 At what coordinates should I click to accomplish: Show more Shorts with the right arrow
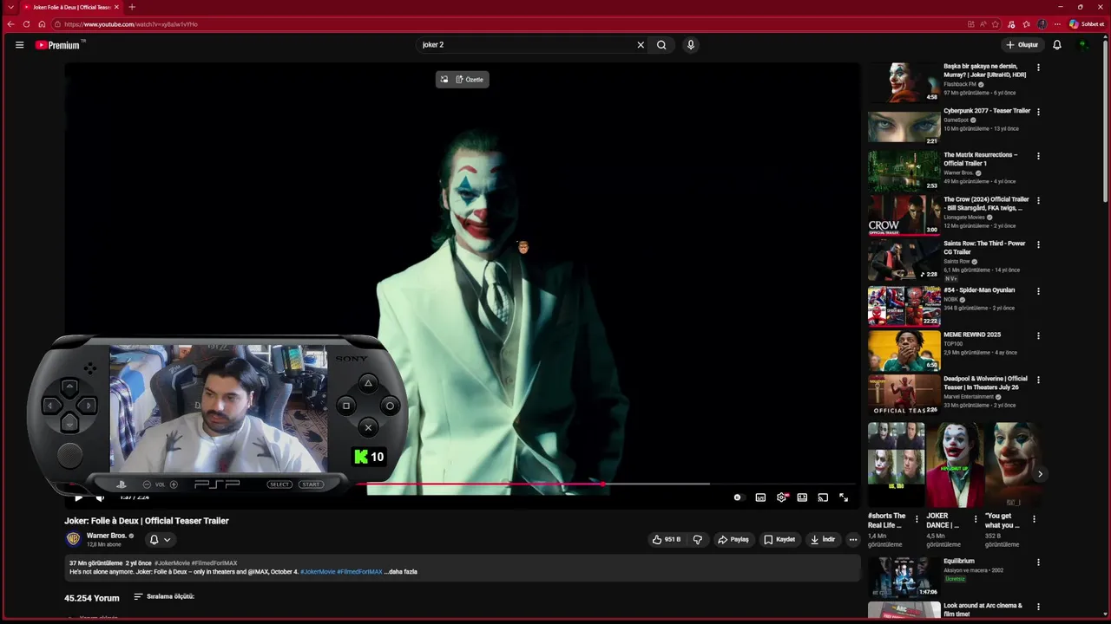(x=1040, y=474)
